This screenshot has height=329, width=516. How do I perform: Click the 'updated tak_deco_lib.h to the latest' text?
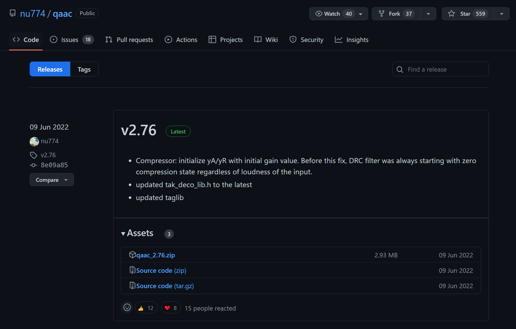(x=194, y=185)
